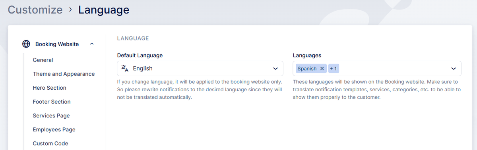Image resolution: width=477 pixels, height=150 pixels.
Task: Select the Custom Code menu item
Action: coord(50,143)
